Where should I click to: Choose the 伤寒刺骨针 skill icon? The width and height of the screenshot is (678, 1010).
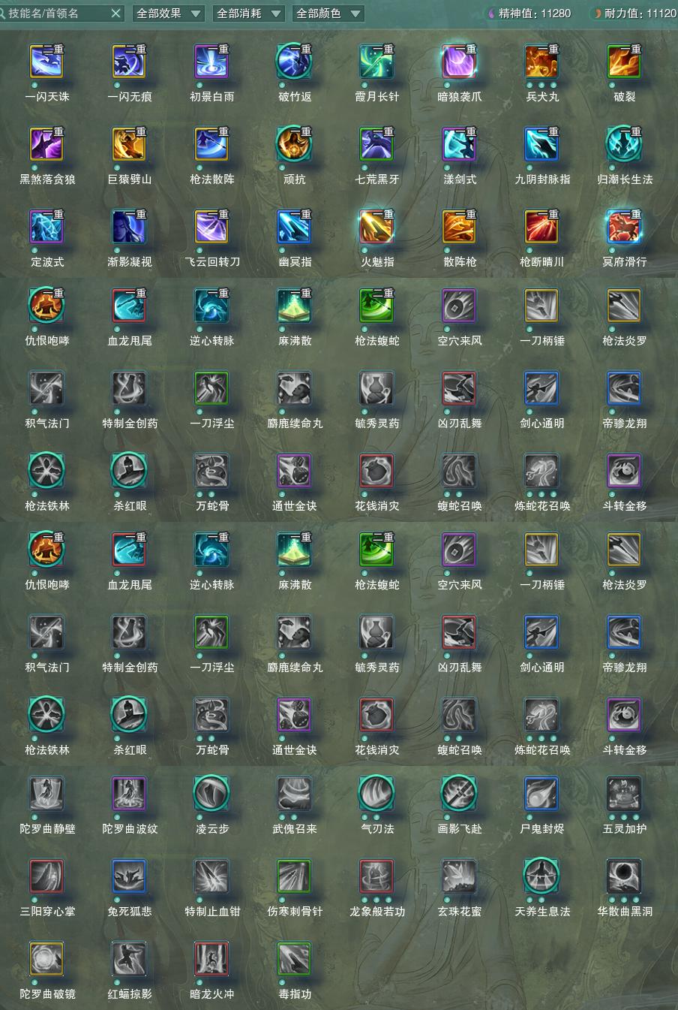pos(294,876)
